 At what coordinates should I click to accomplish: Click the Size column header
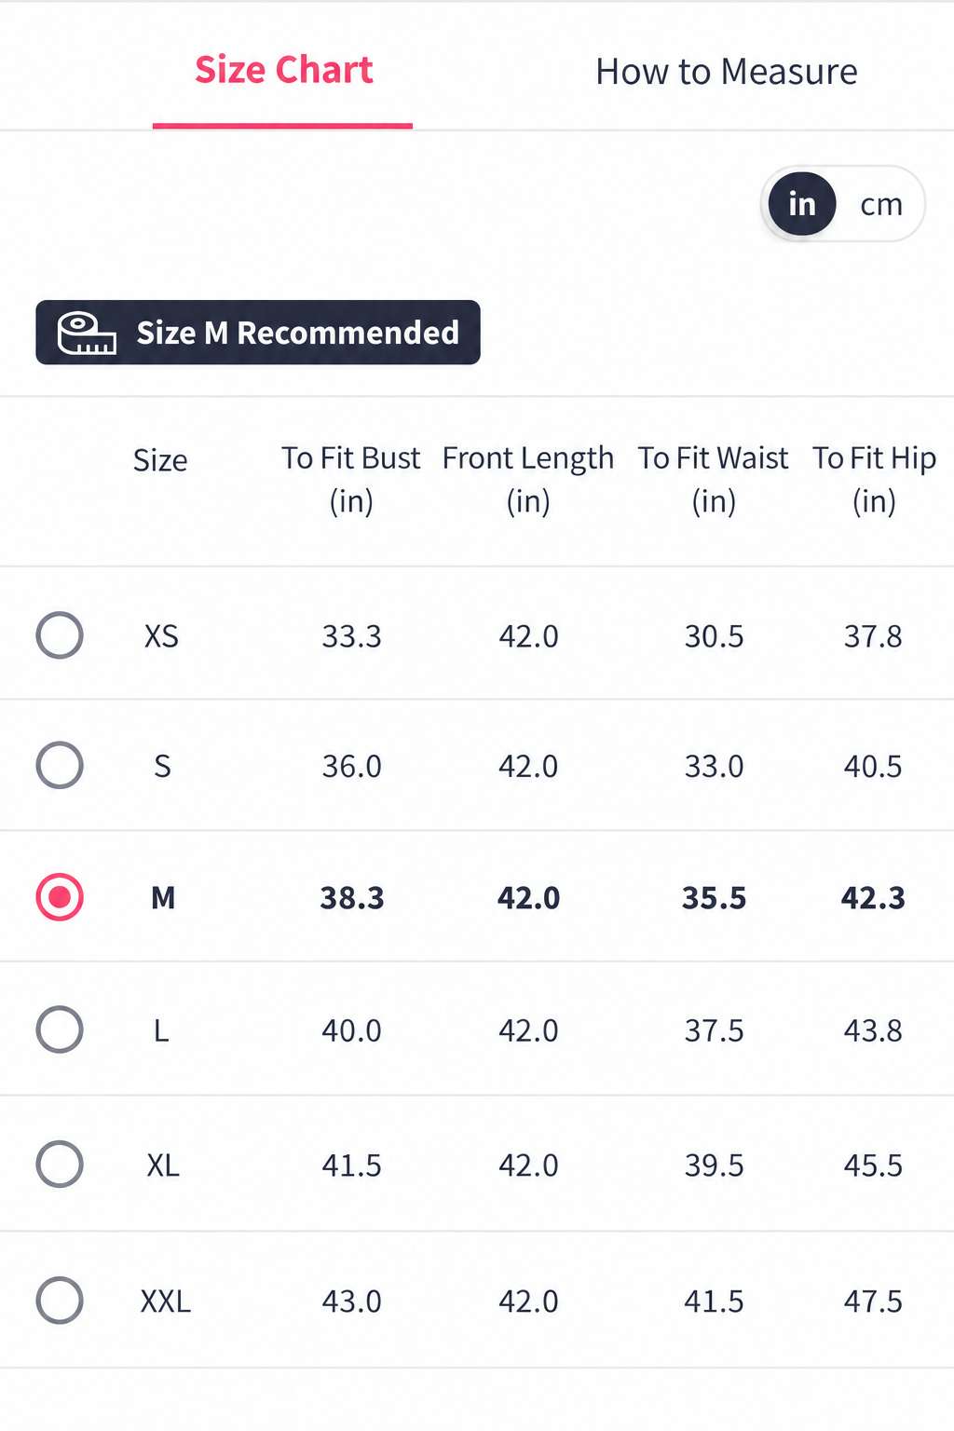point(160,460)
